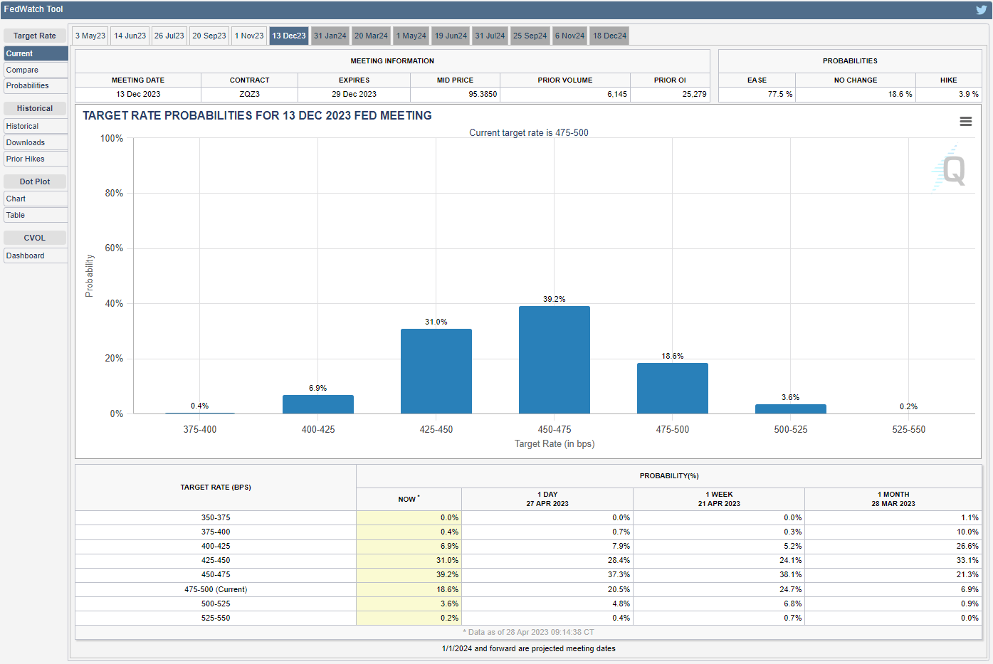Screen dimensions: 993x664
Task: Click the FedWatch Tool title
Action: click(33, 9)
